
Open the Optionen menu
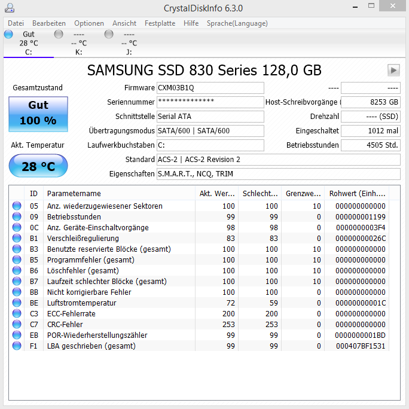click(x=89, y=23)
